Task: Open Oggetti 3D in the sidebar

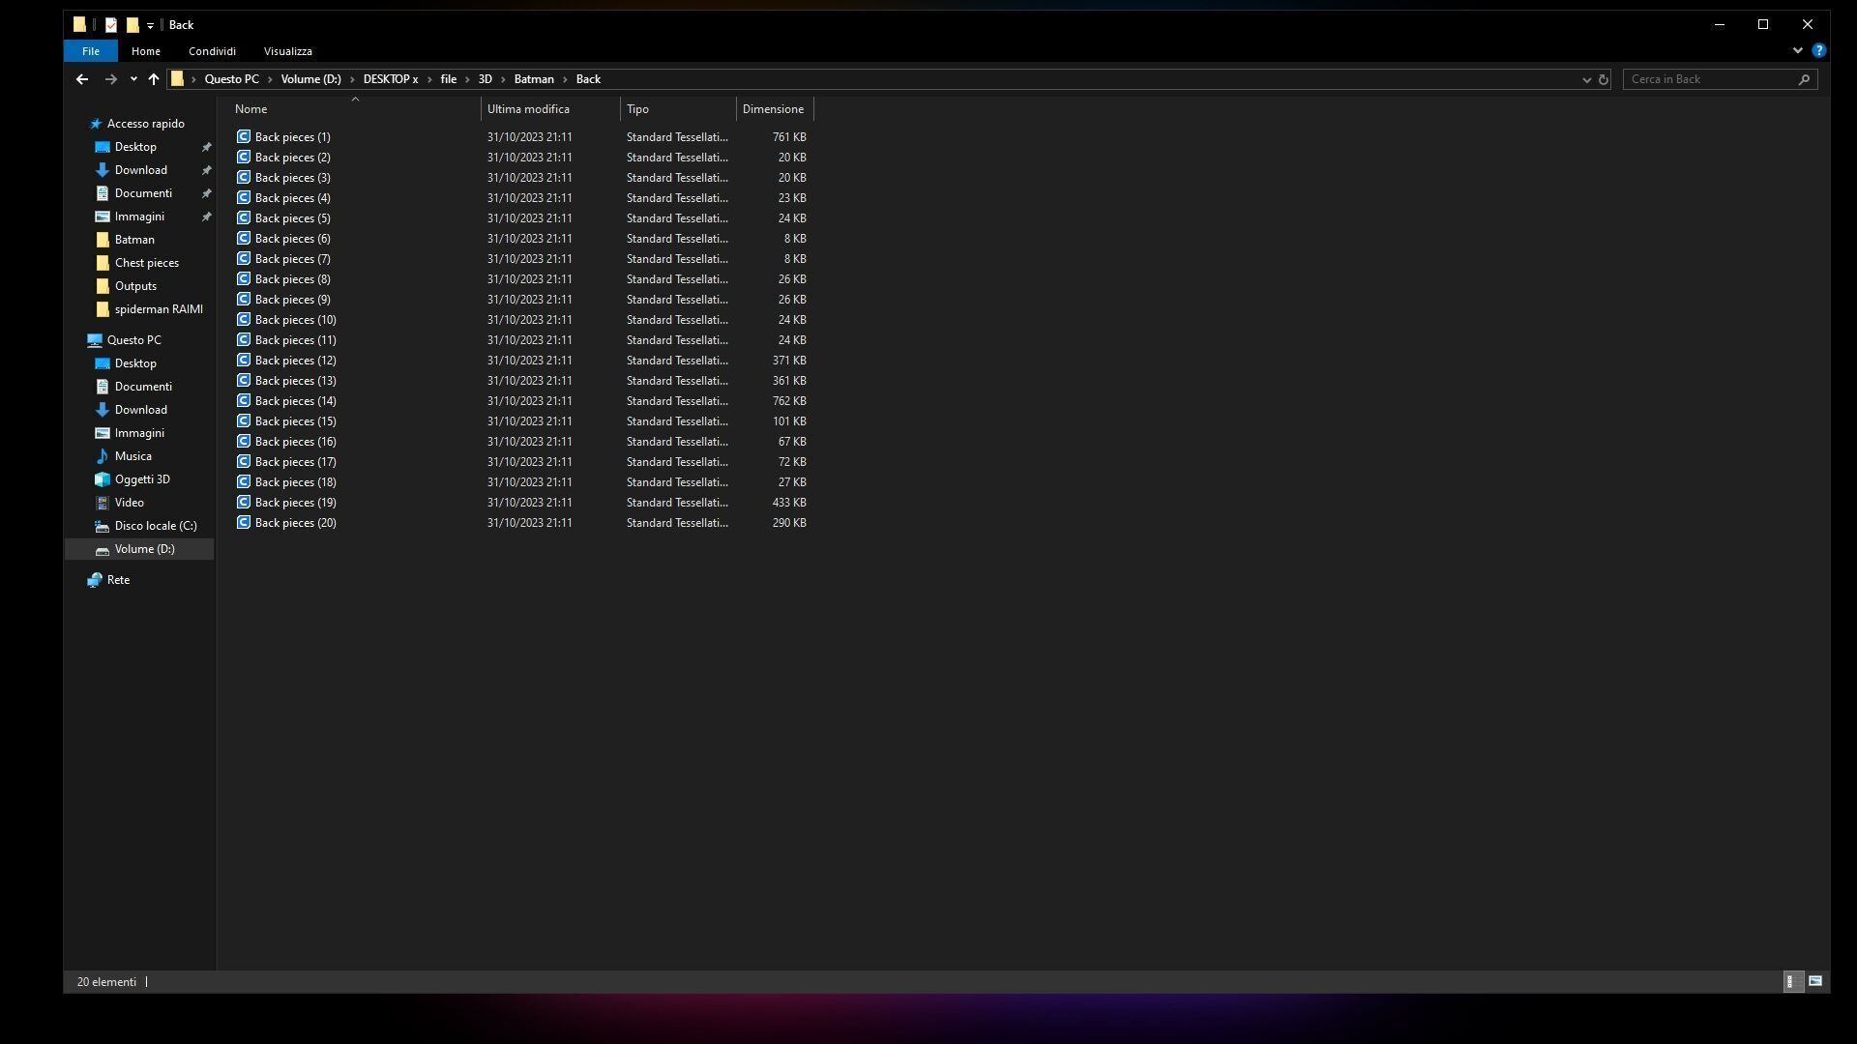Action: tap(142, 479)
